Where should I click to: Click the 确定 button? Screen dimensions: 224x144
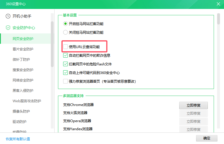pos(207,138)
